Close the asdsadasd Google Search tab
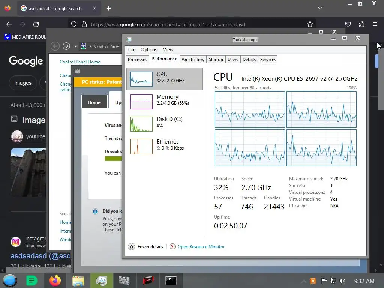 [x=94, y=8]
